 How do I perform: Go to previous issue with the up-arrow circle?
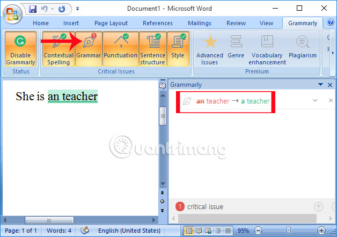tap(318, 207)
